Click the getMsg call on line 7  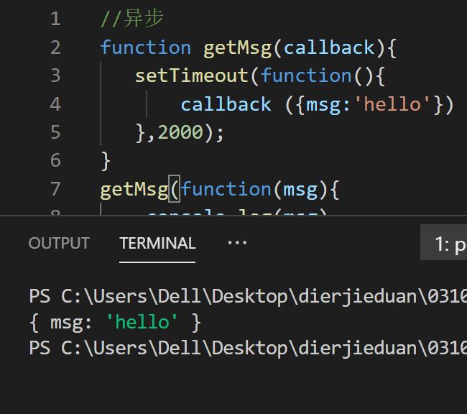pos(134,190)
